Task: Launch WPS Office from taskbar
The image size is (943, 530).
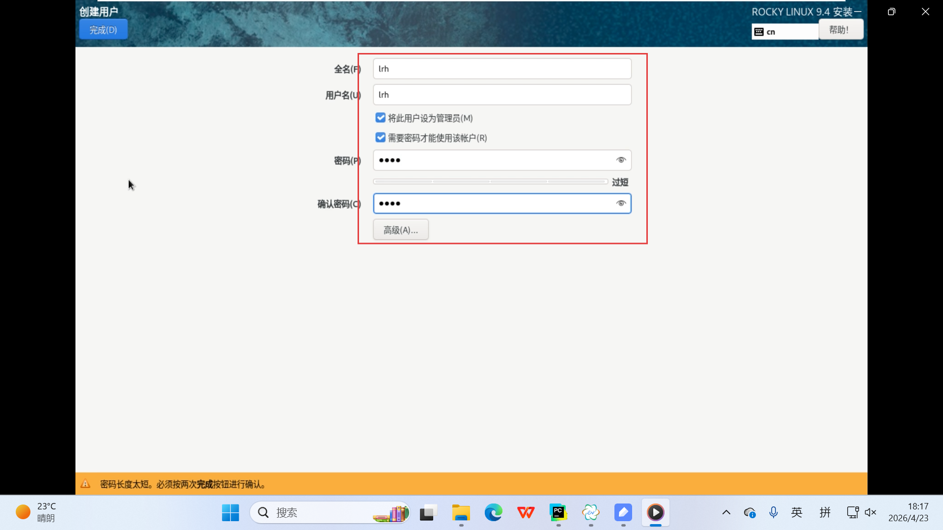Action: [x=526, y=512]
